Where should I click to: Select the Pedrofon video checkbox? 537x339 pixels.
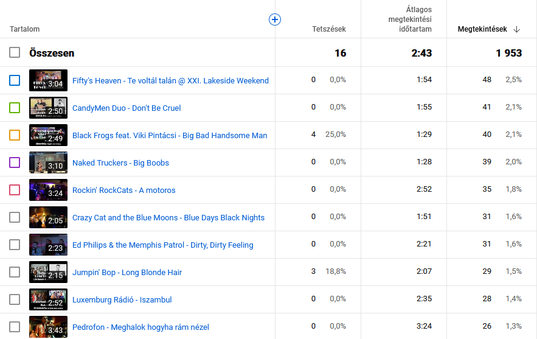point(15,327)
